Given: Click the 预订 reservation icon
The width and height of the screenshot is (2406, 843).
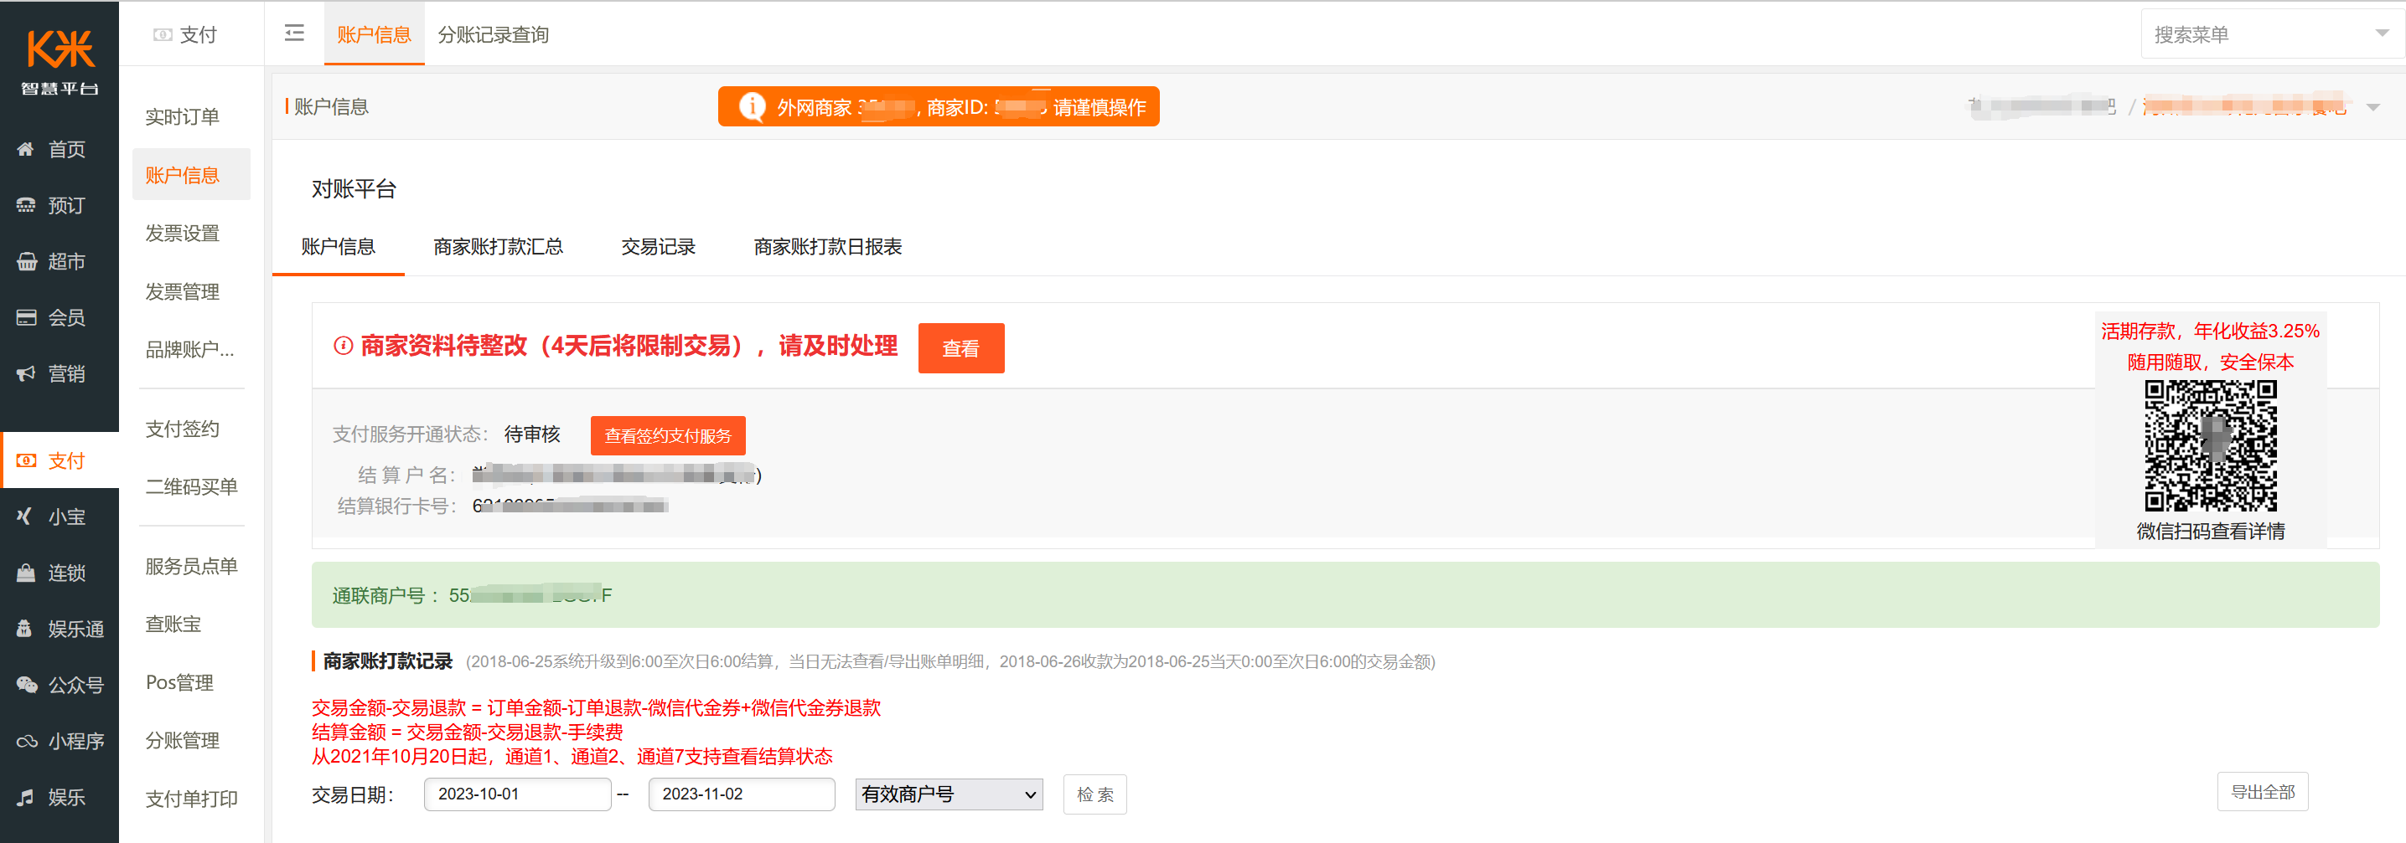Looking at the screenshot, I should tap(25, 205).
